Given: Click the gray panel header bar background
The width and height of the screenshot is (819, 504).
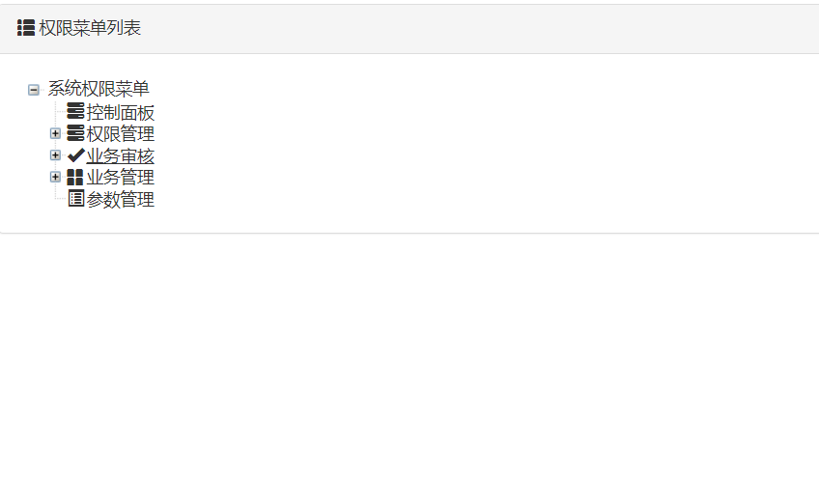Looking at the screenshot, I should coord(483,29).
